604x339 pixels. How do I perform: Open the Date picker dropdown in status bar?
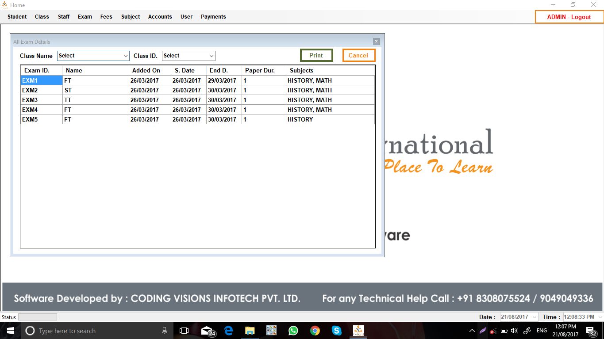[534, 317]
